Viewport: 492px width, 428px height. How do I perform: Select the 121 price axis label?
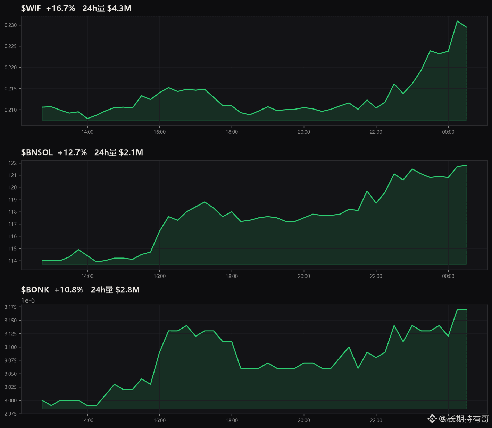[x=12, y=175]
